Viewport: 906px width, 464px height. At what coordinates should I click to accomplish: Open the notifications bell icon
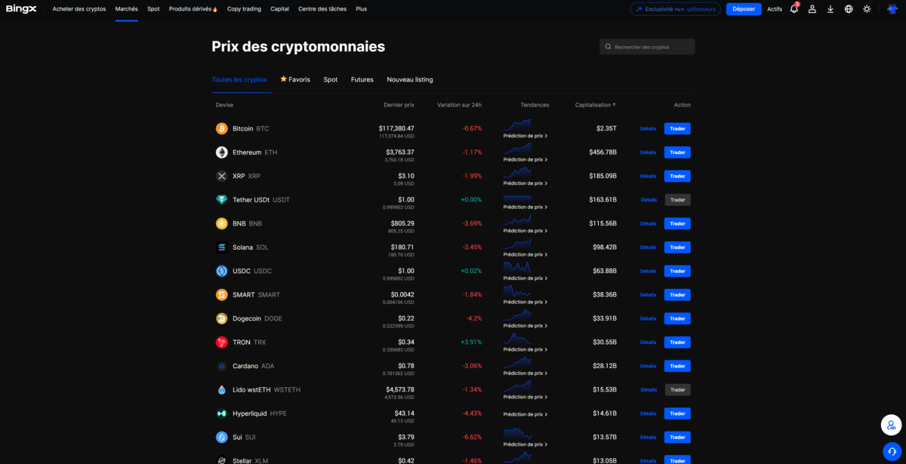click(x=794, y=9)
